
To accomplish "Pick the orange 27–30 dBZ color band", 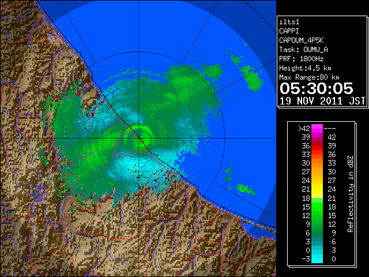I will tap(317, 172).
